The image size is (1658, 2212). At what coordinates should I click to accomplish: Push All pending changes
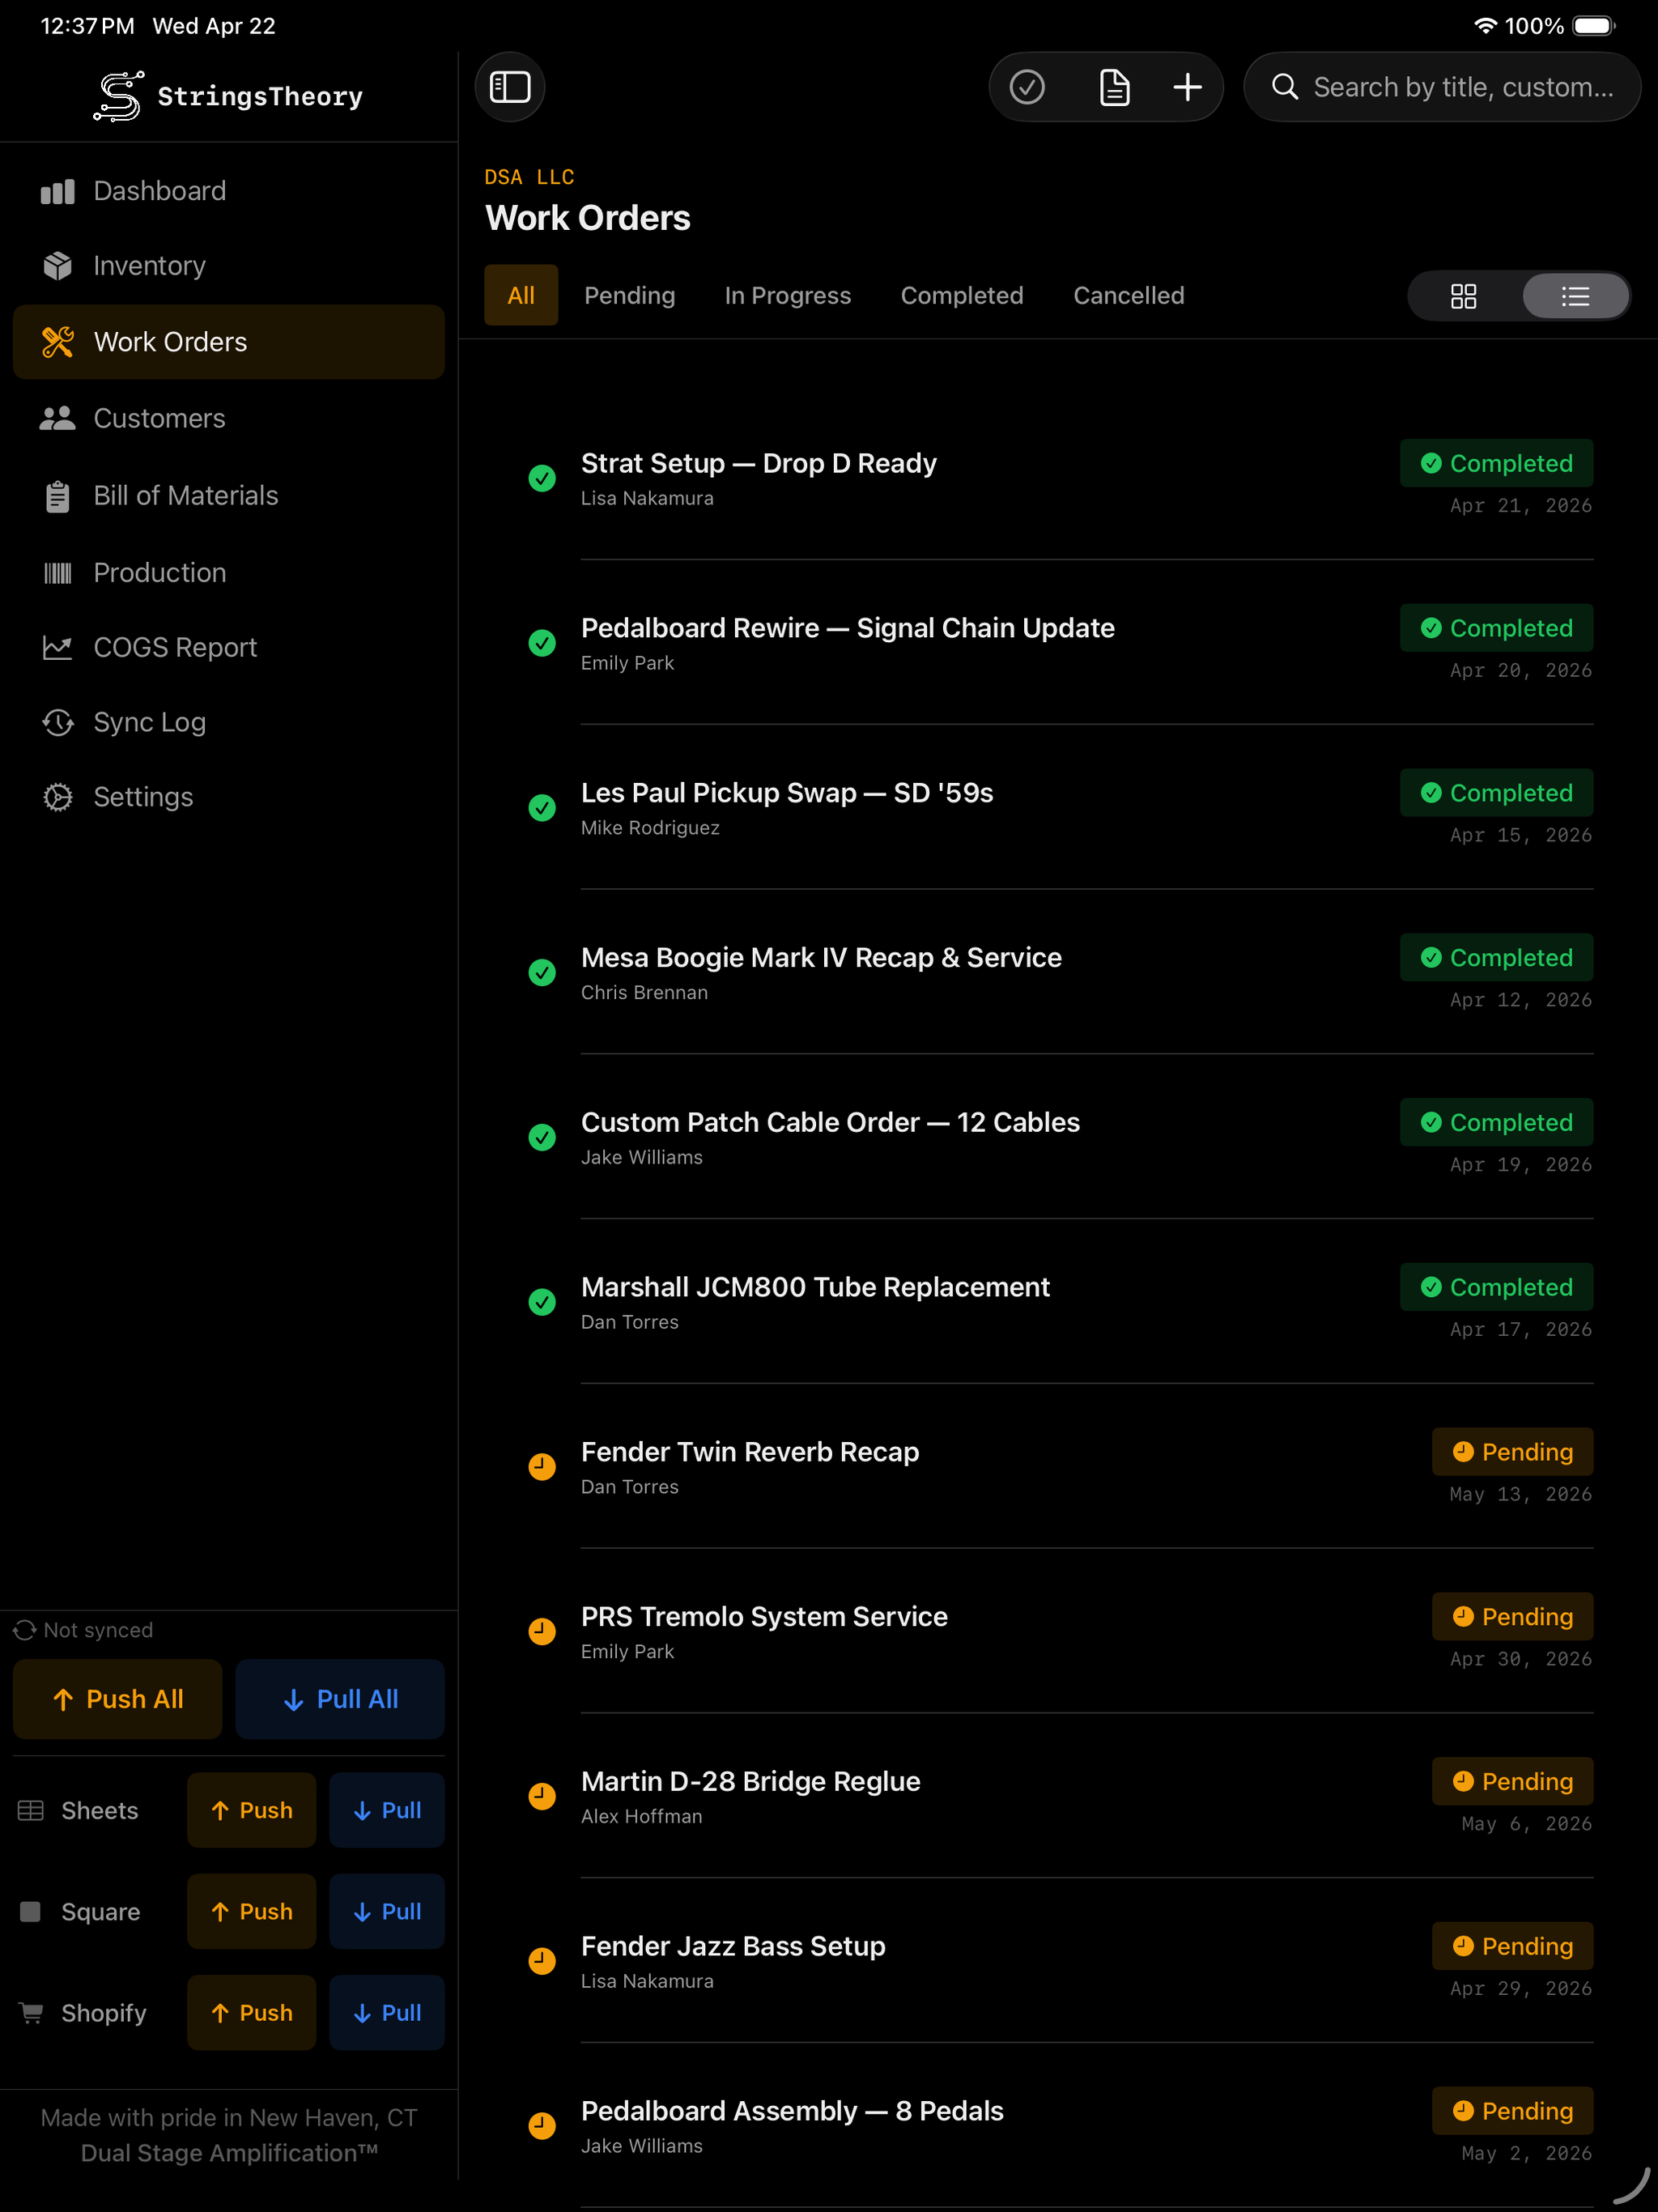(x=117, y=1698)
